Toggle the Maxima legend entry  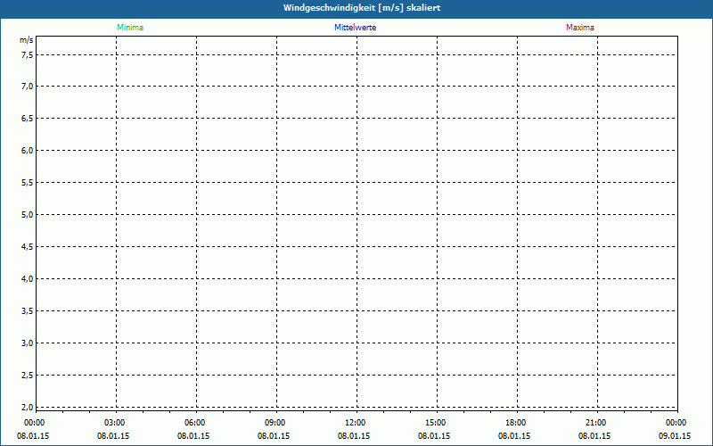click(x=579, y=28)
